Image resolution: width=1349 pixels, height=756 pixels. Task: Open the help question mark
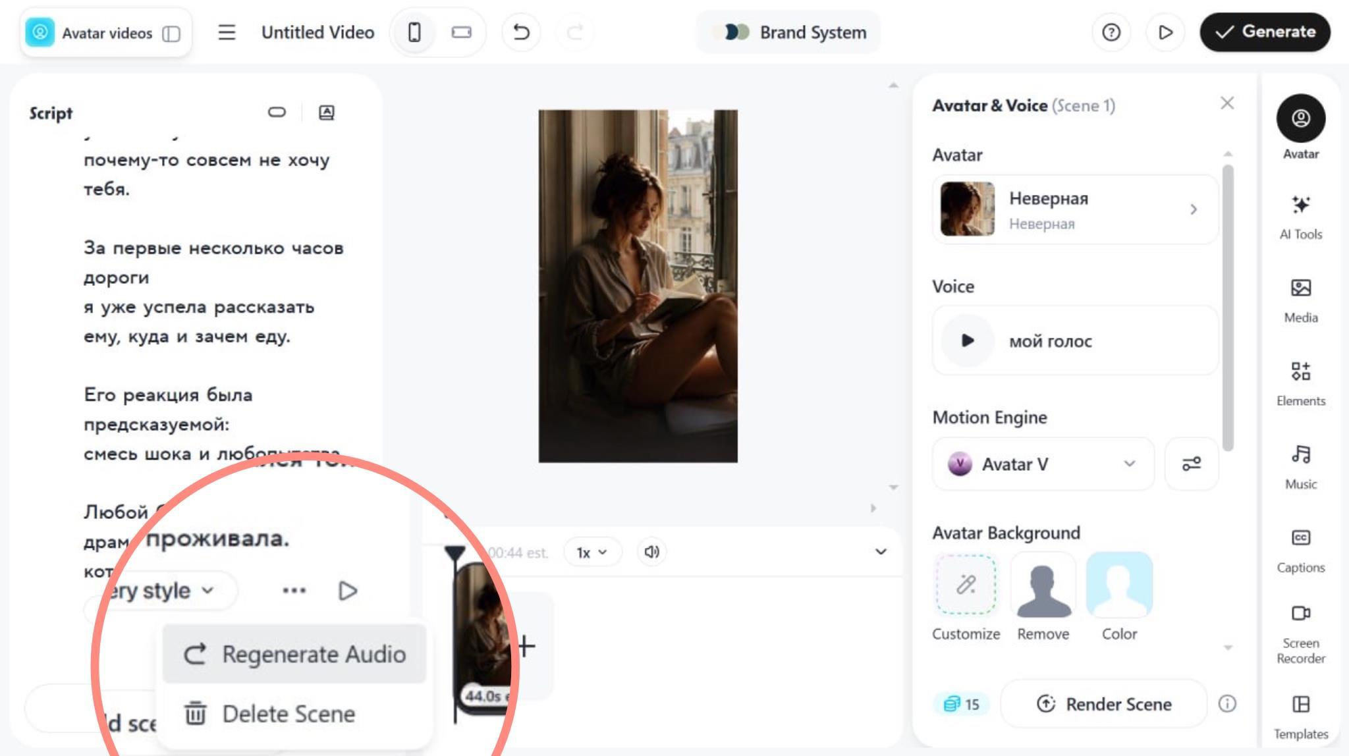point(1111,32)
